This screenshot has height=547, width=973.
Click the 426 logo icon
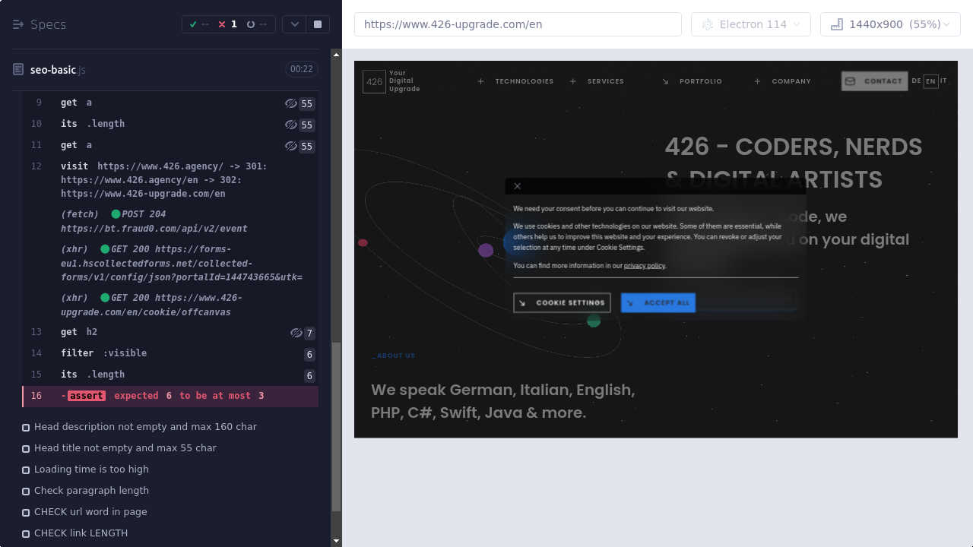[x=374, y=81]
